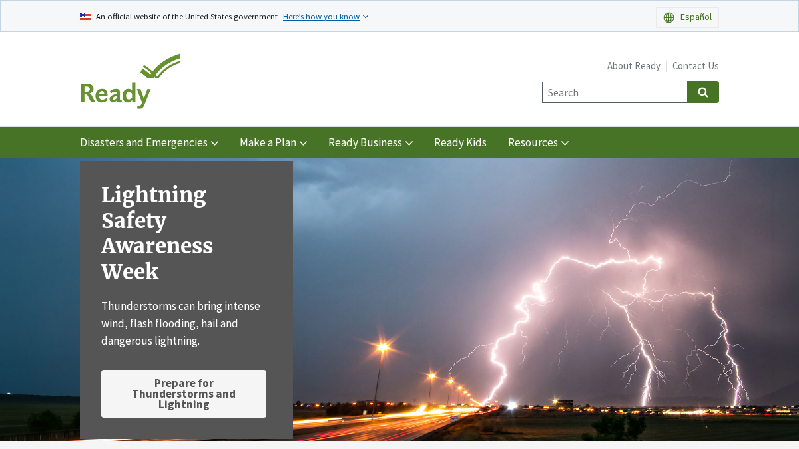Expand the Disasters and Emergencies chevron
Image resolution: width=799 pixels, height=449 pixels.
click(x=214, y=143)
